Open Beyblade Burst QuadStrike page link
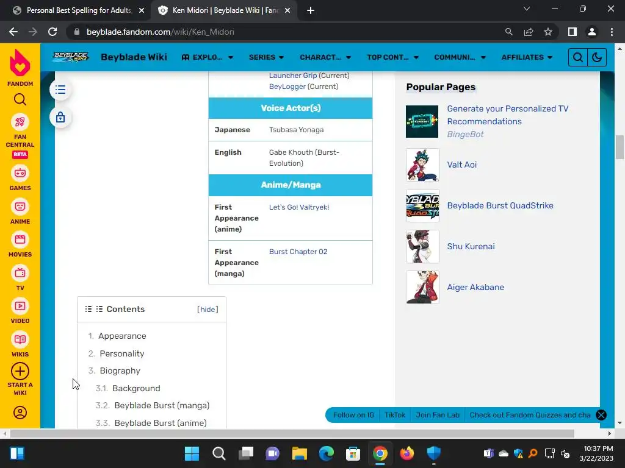This screenshot has height=468, width=625. pos(500,206)
